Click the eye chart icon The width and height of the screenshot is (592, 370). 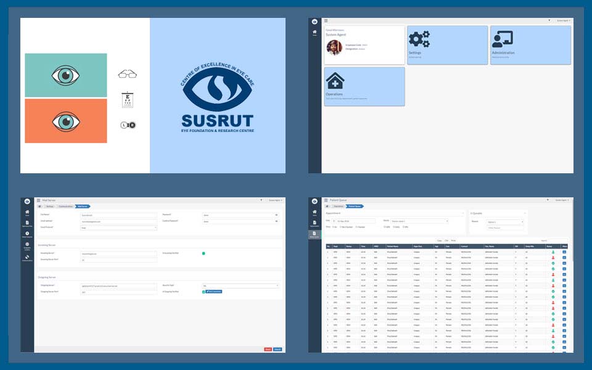tap(128, 100)
